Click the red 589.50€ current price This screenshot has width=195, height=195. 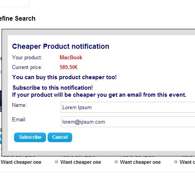(69, 67)
